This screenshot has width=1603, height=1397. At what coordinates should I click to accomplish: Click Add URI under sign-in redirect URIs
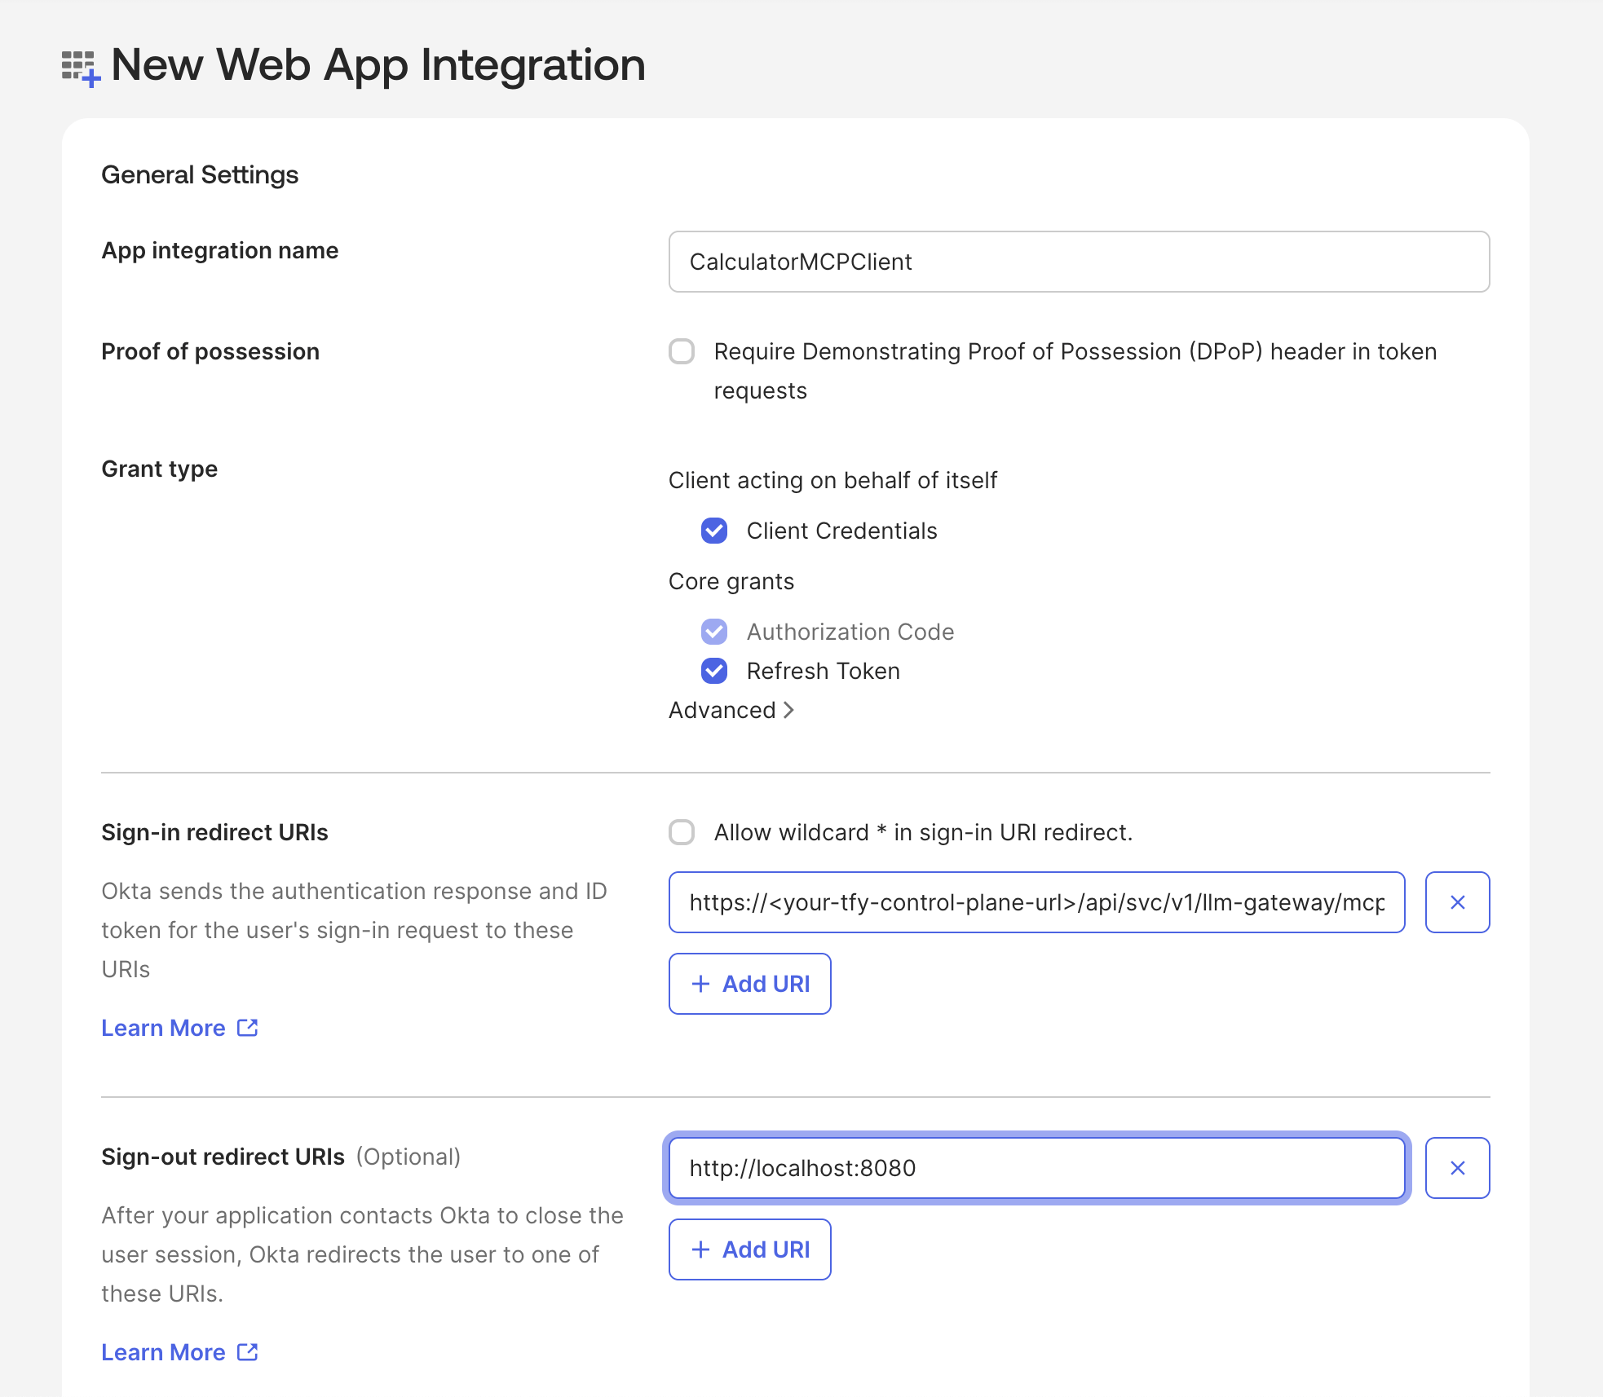tap(750, 984)
